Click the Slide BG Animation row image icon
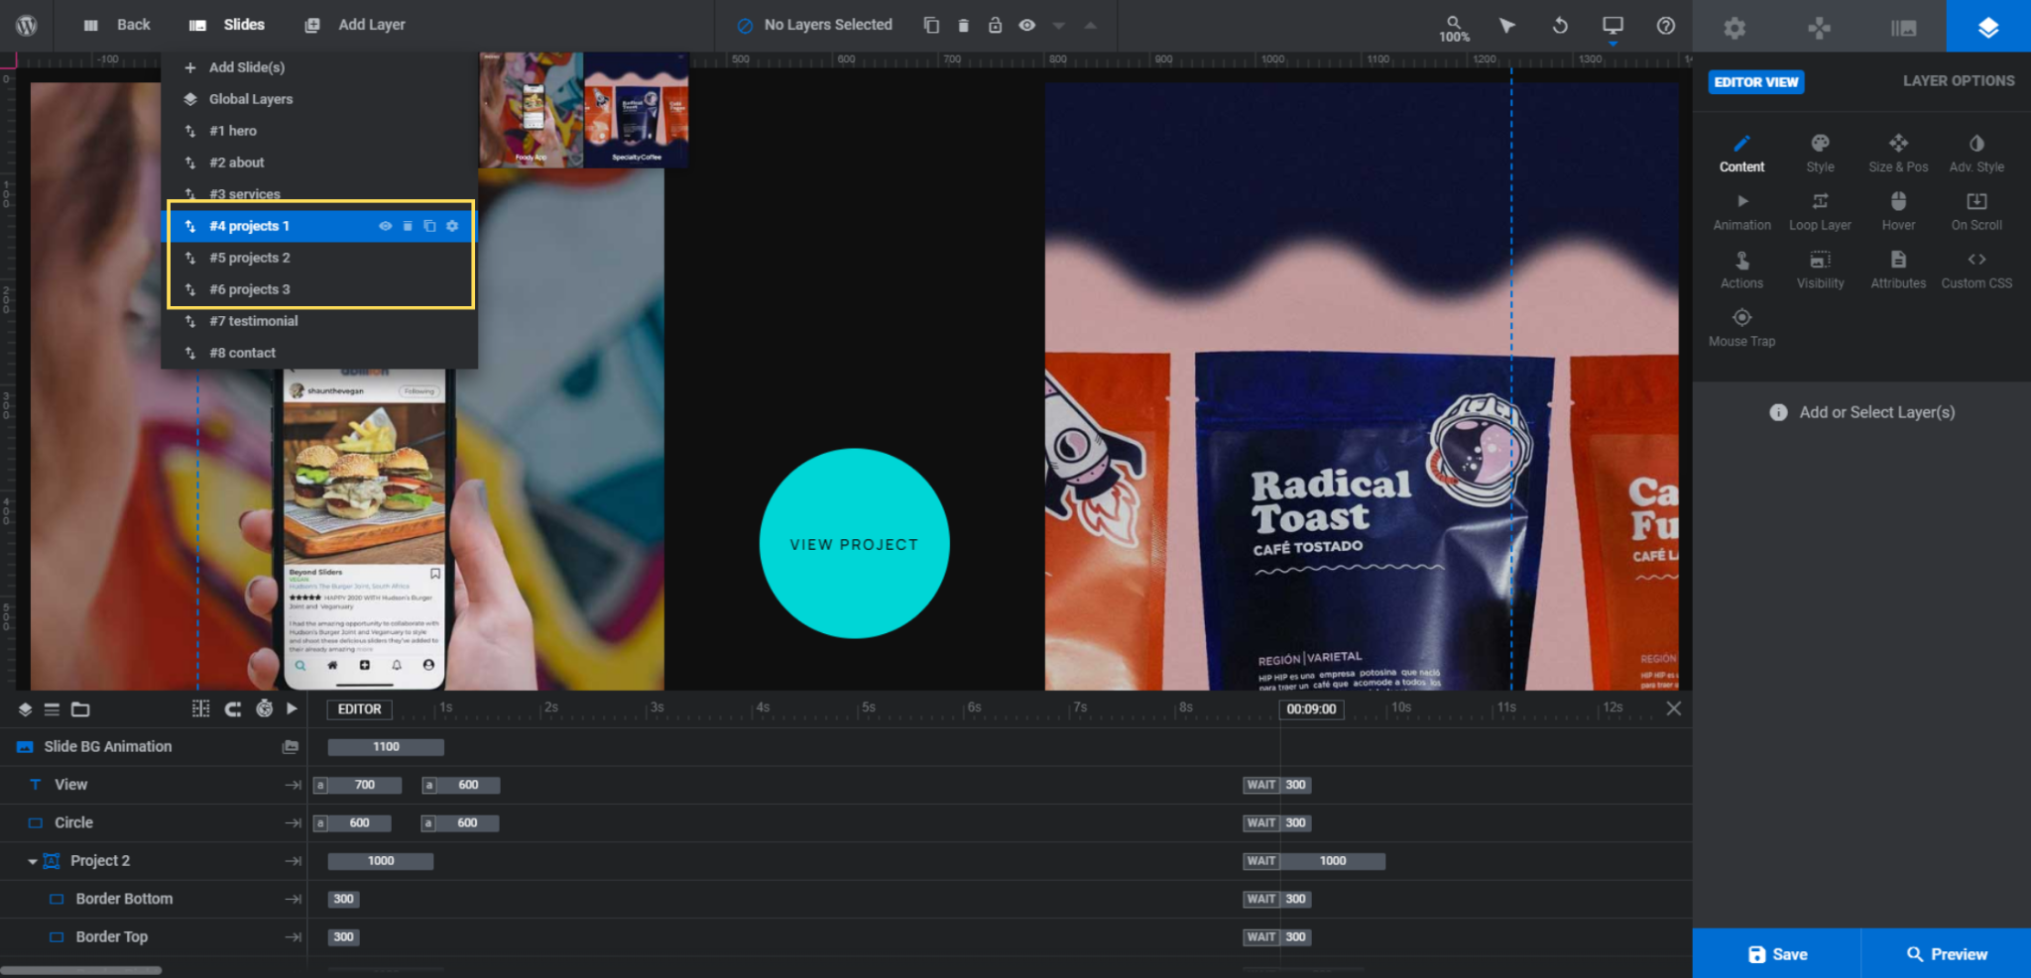Image resolution: width=2031 pixels, height=978 pixels. [290, 746]
